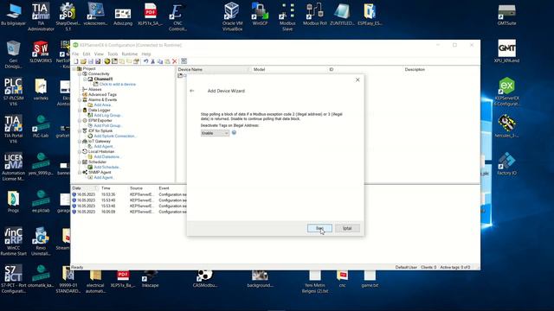Select IDF for Splunk tree item
554x311 pixels.
click(x=100, y=130)
